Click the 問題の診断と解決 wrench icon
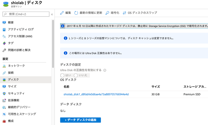The width and height of the screenshot is (208, 125). coord(4,50)
